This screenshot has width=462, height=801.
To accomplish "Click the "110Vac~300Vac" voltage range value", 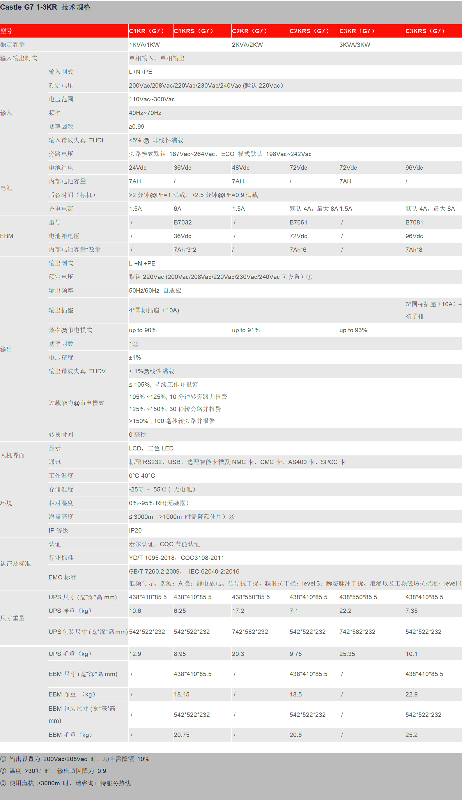I will click(152, 99).
